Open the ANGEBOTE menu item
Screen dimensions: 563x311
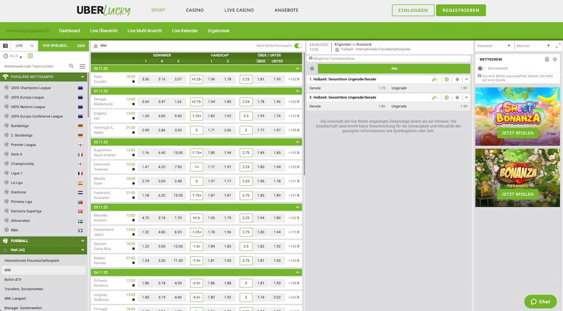pos(286,10)
